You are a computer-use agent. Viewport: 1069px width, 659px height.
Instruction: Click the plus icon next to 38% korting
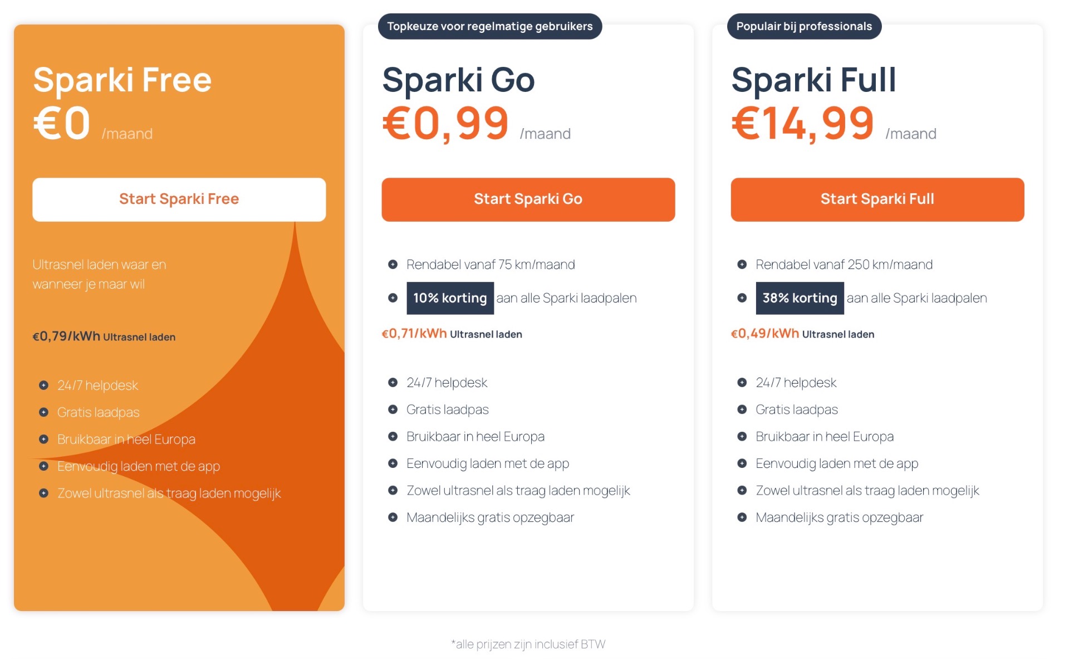coord(742,298)
